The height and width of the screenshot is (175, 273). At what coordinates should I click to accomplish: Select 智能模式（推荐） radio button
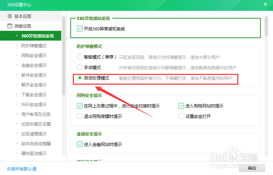80,57
